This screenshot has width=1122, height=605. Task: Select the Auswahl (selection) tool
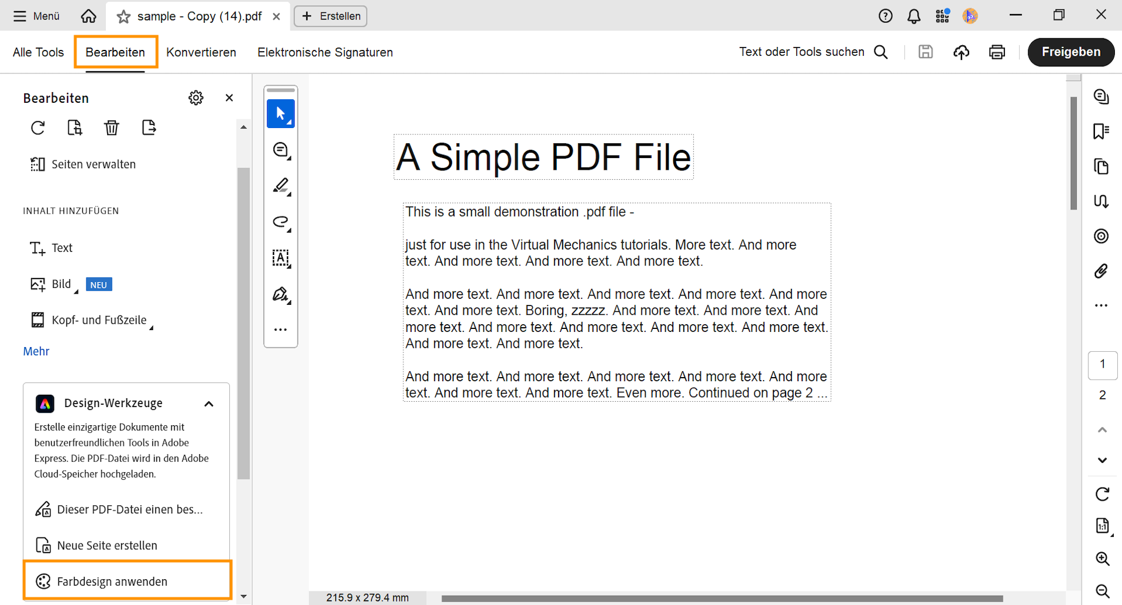click(x=280, y=113)
